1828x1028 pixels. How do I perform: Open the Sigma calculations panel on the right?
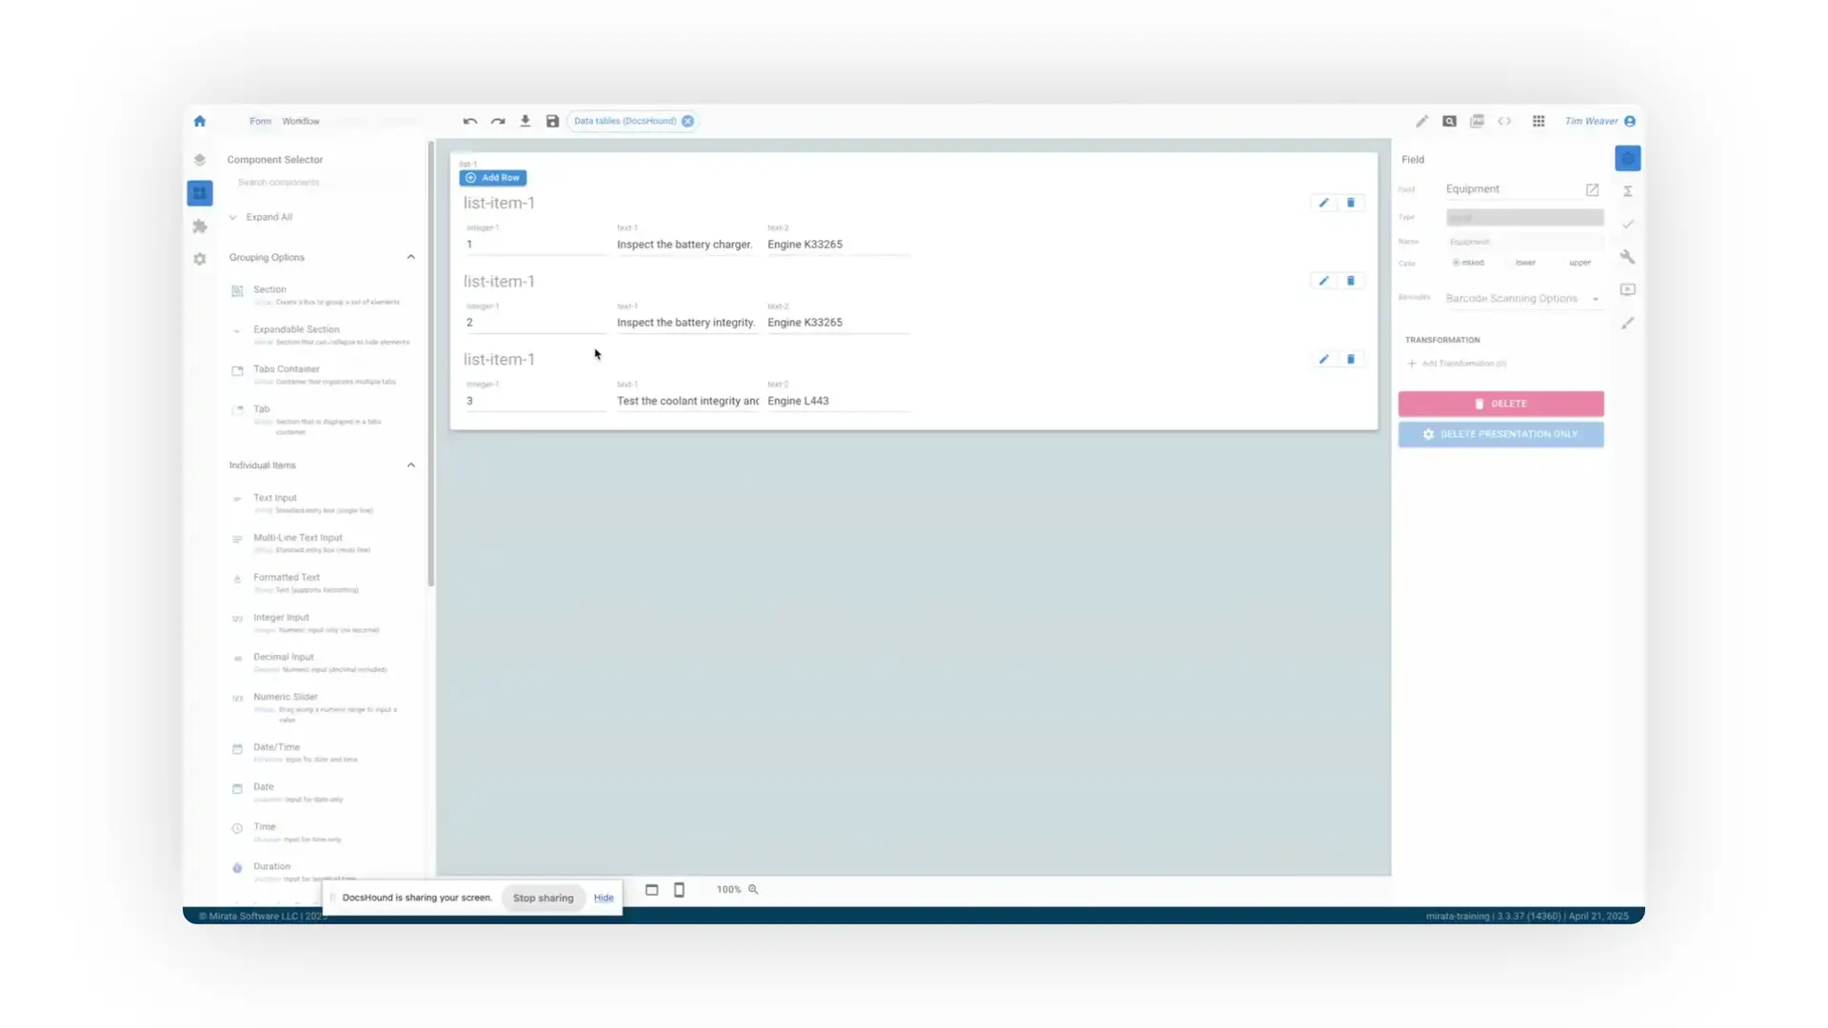click(1627, 190)
